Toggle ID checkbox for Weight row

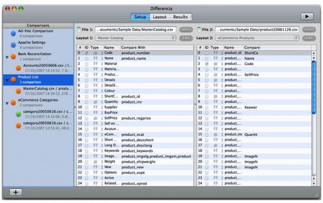(x=87, y=162)
